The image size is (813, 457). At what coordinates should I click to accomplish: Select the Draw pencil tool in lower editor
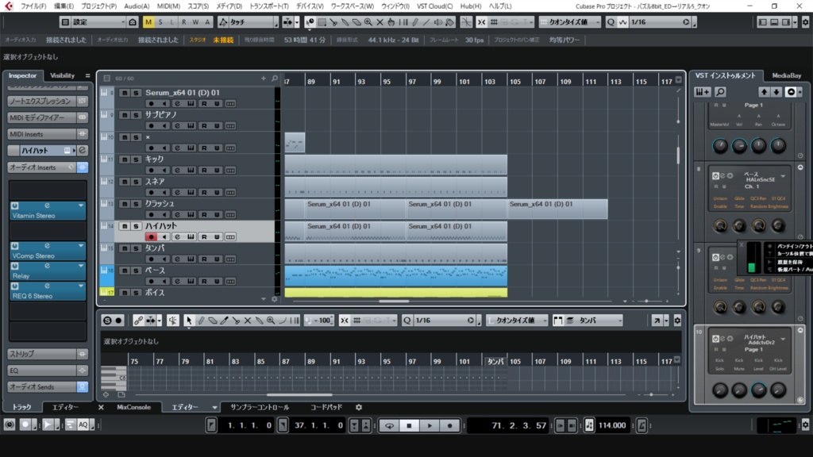(201, 321)
